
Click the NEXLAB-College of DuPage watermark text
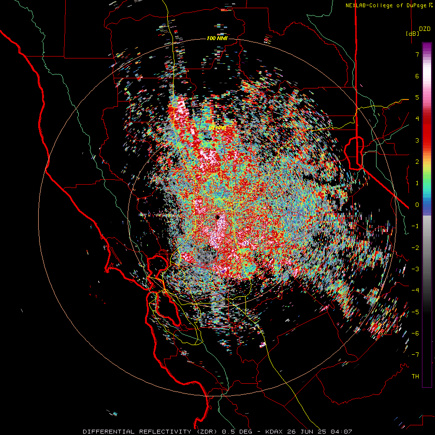click(389, 5)
